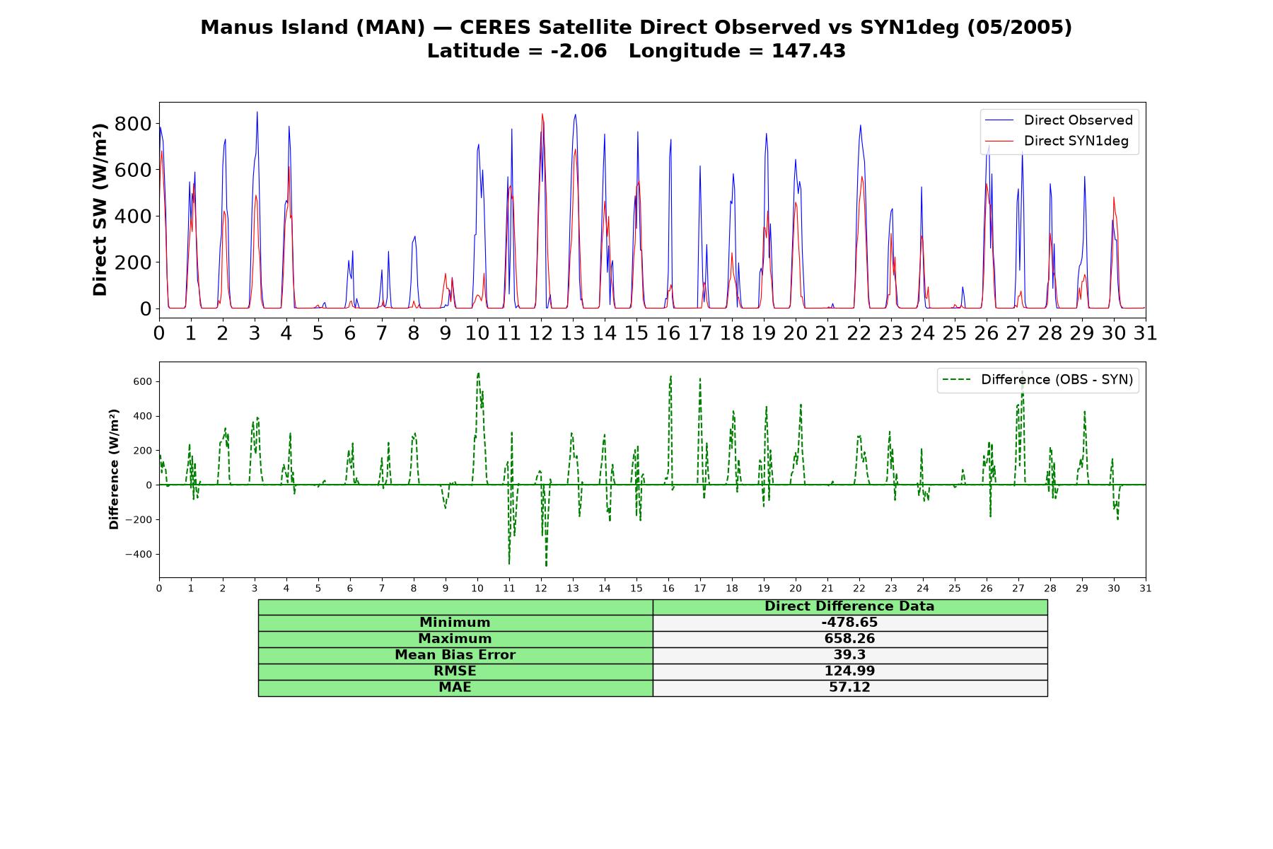Click the Direct Difference Data table header

coord(849,606)
